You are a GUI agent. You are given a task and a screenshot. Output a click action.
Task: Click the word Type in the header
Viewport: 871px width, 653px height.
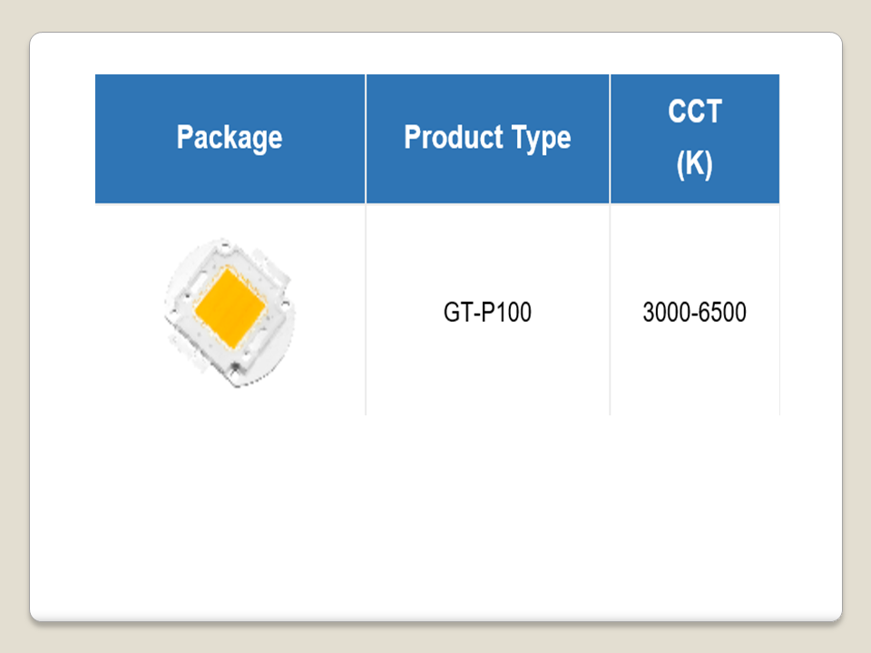[540, 138]
